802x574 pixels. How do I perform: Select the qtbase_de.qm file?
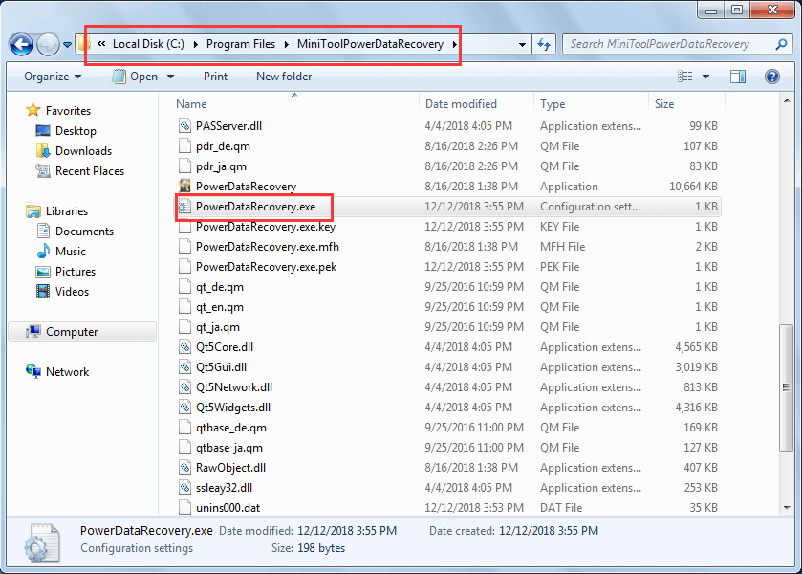point(231,427)
